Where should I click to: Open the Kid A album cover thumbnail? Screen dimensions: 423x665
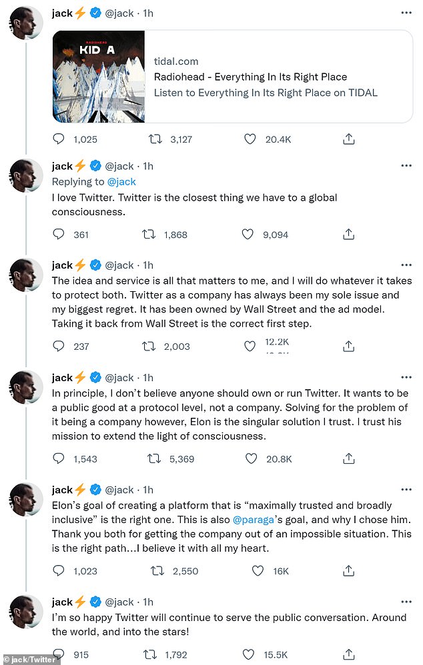click(99, 77)
